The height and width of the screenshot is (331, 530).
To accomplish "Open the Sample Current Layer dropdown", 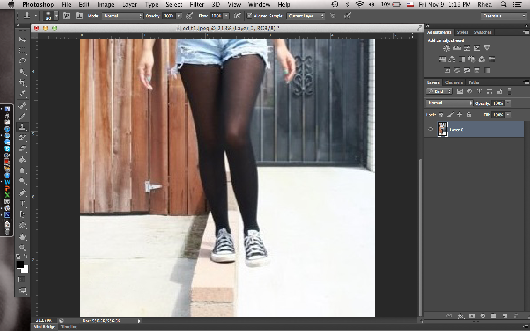I will (306, 16).
